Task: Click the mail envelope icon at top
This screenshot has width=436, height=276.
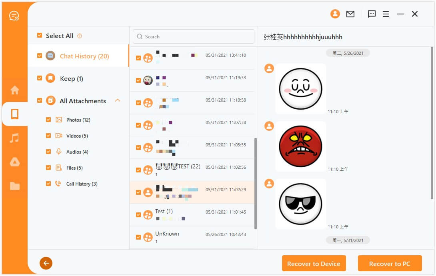Action: click(x=350, y=14)
